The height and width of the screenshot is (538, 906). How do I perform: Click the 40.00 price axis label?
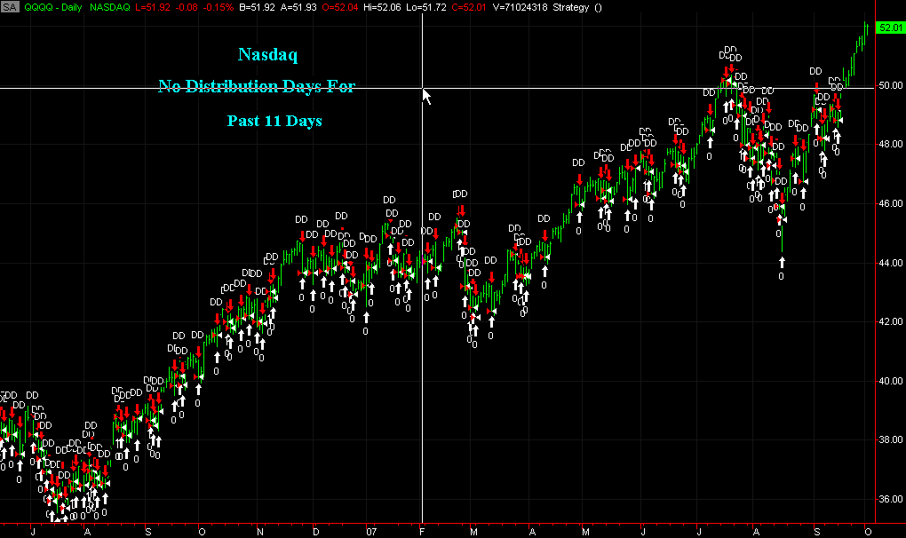tap(890, 381)
